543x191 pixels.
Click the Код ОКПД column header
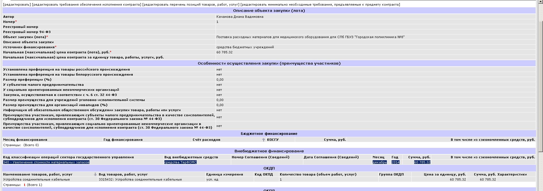coord(264,174)
